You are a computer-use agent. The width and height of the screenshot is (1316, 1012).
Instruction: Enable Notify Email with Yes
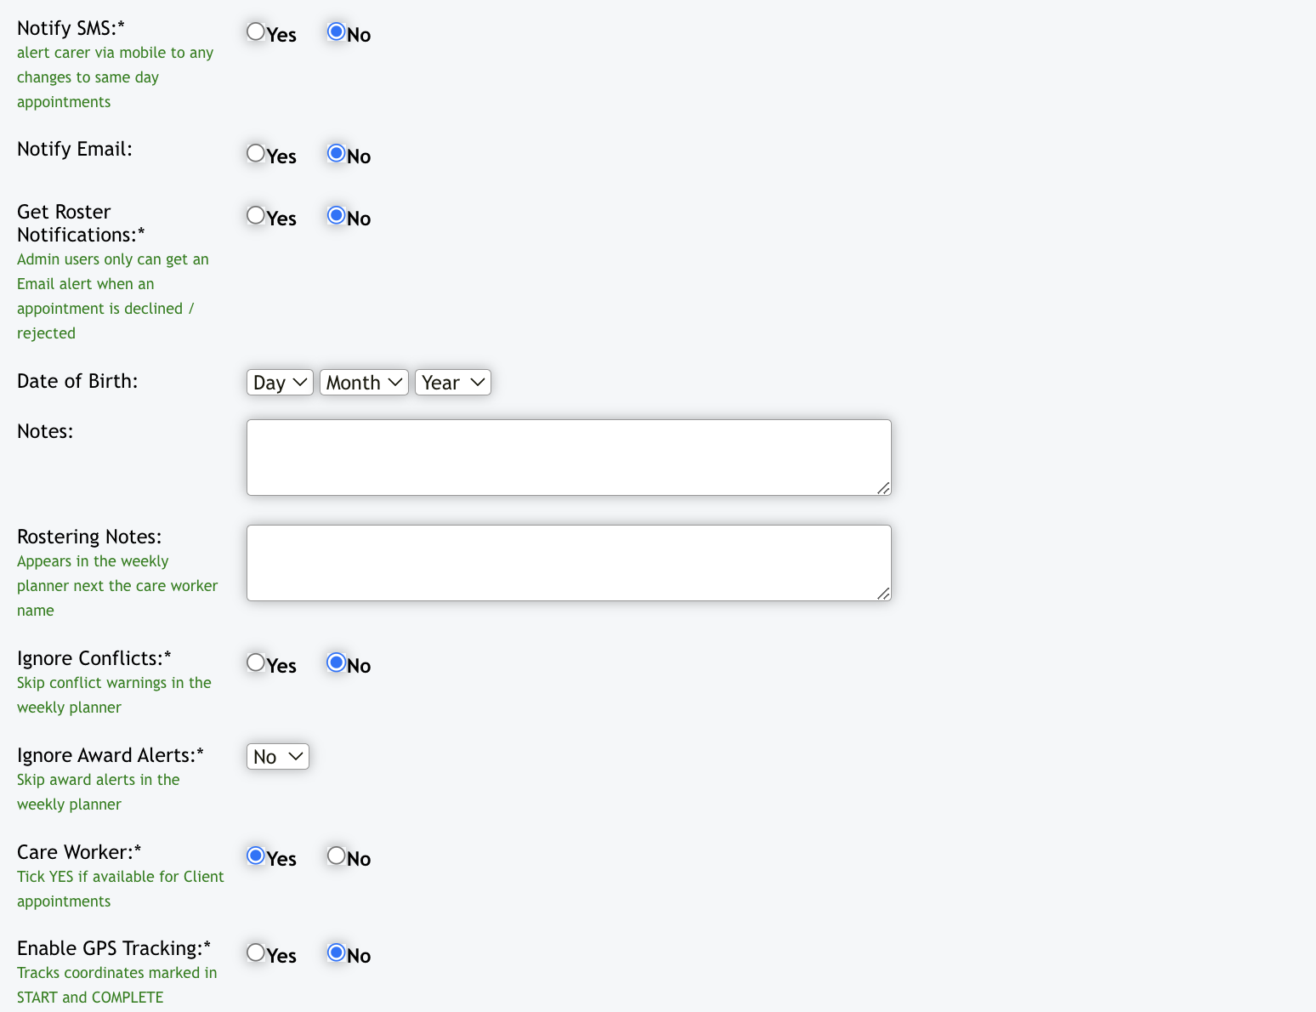256,154
